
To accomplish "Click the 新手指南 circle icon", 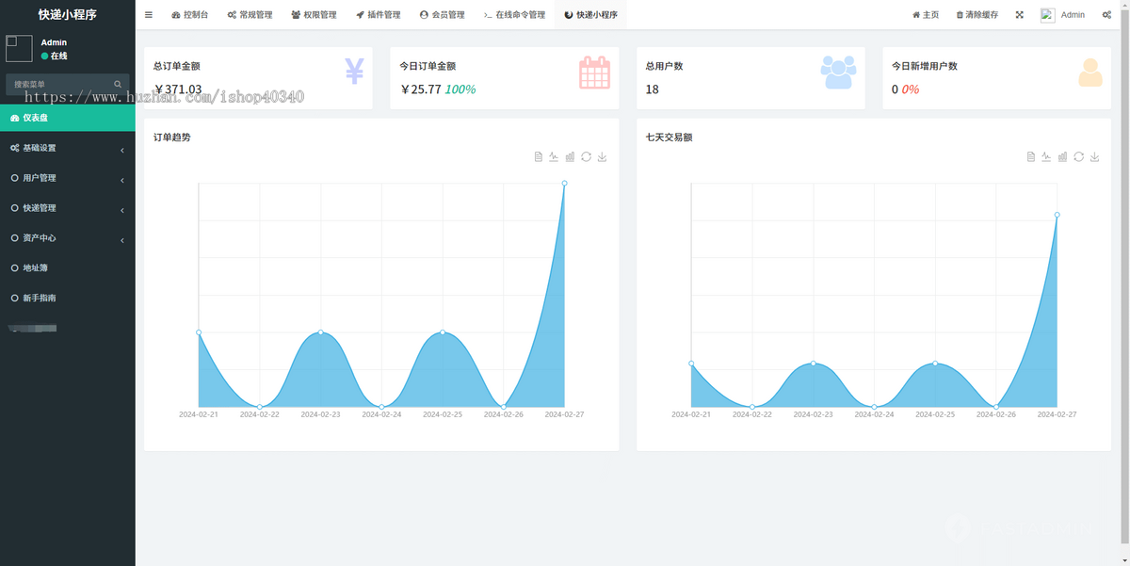I will click(x=14, y=298).
